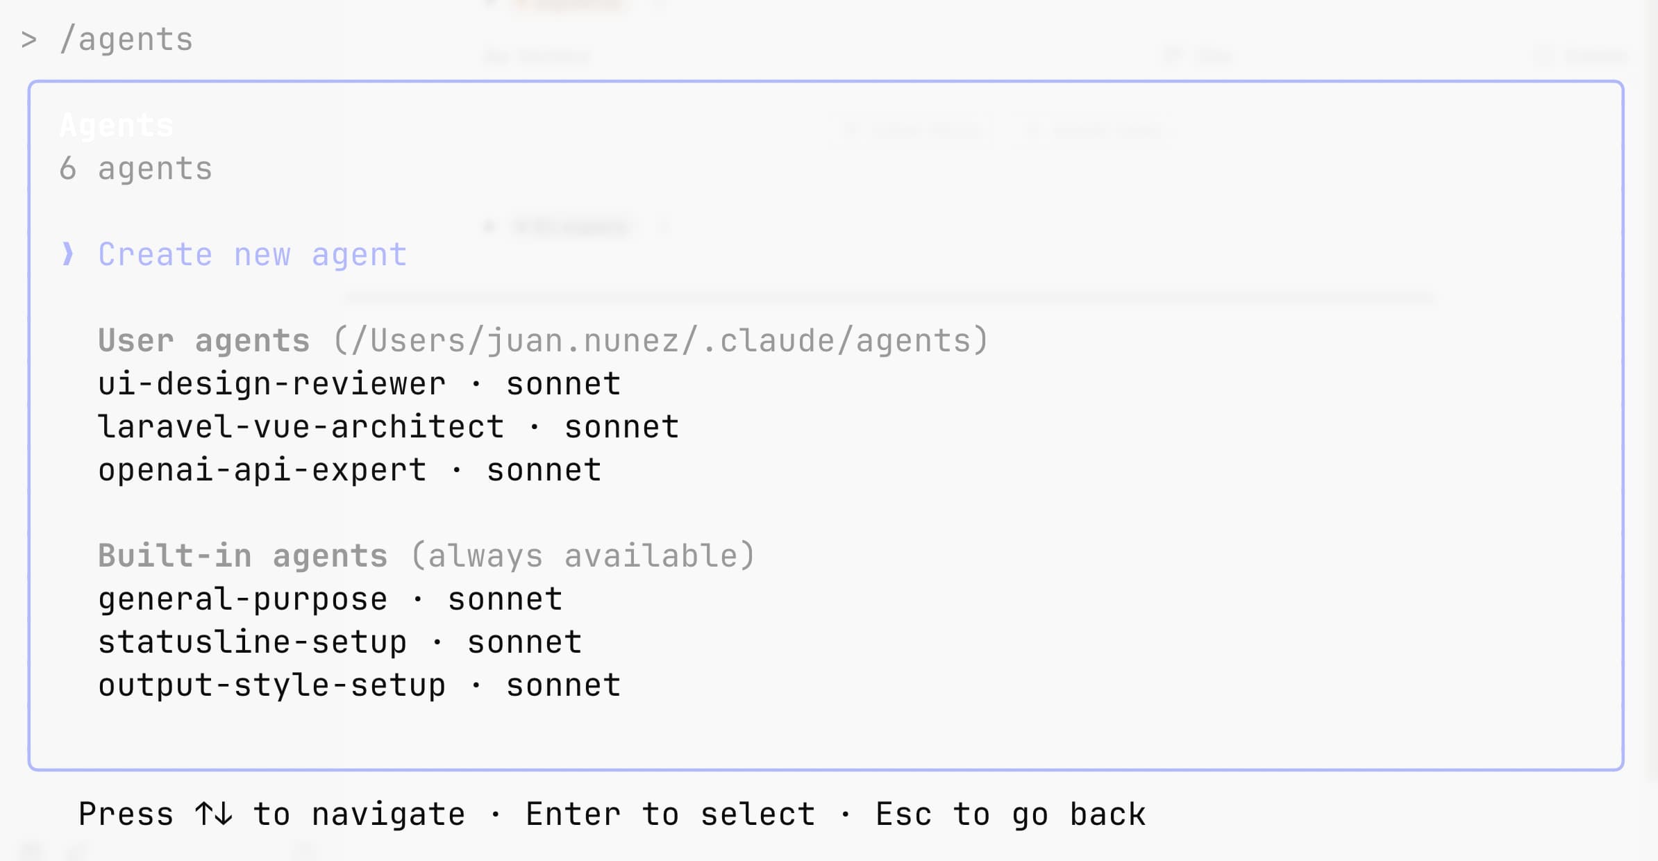Click the sonnet model label for openai-api-expert
The image size is (1658, 861).
(544, 470)
